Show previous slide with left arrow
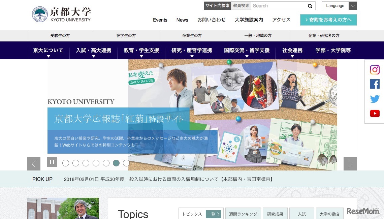Image resolution: width=384 pixels, height=219 pixels. (34, 164)
